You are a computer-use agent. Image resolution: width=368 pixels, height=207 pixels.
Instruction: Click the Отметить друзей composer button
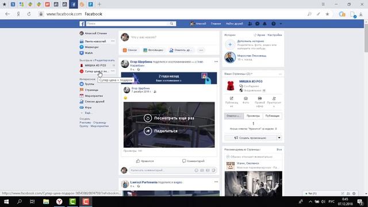coord(181,50)
